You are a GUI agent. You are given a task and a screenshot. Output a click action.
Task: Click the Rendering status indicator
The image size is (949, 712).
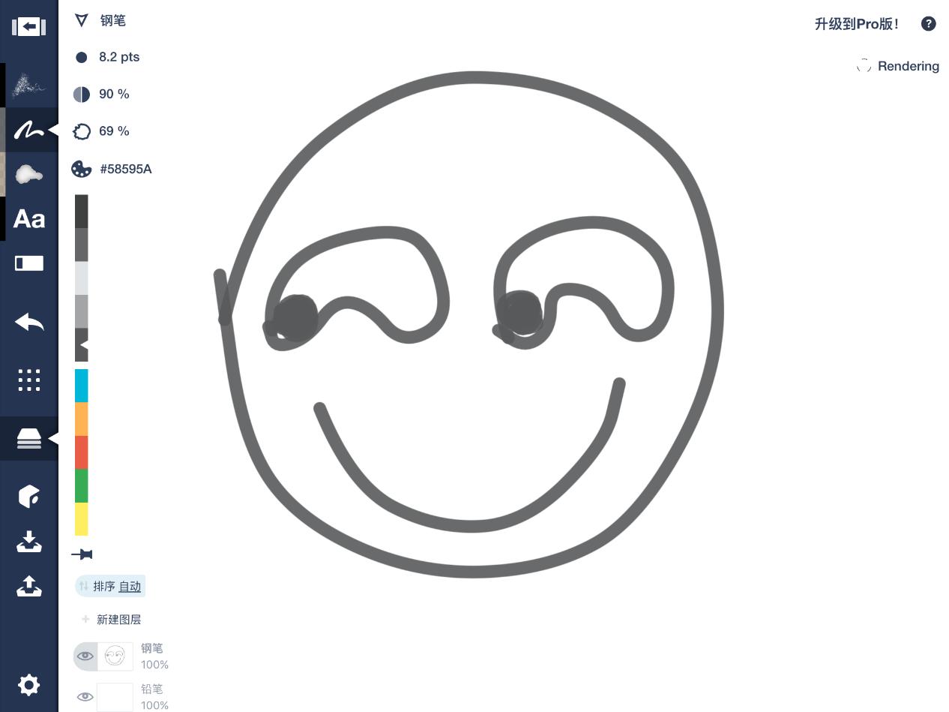898,66
